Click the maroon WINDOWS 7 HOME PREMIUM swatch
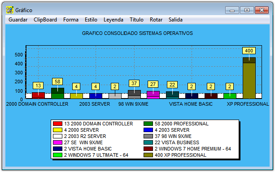The image size is (275, 172). [x=148, y=149]
